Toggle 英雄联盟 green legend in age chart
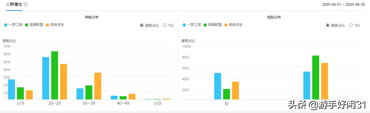Screen dimensions: 370x113 [x=34, y=25]
